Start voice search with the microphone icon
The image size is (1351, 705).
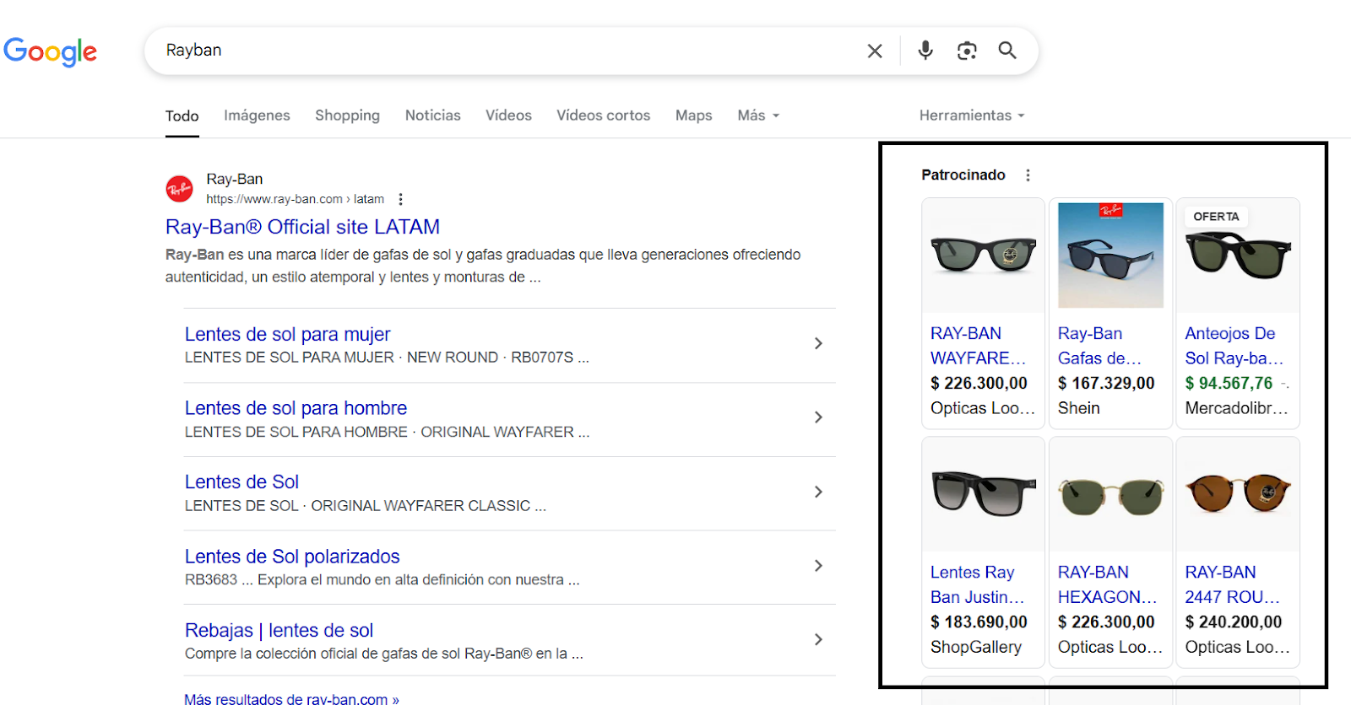pyautogui.click(x=925, y=51)
